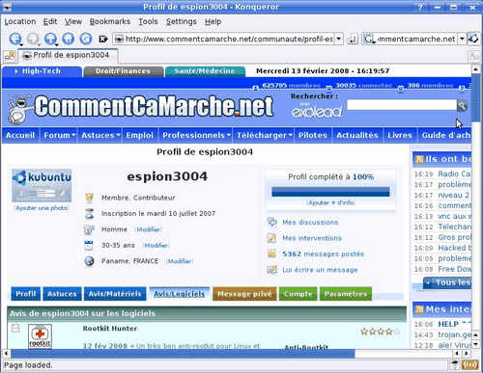Open the Tools menu
Image resolution: width=483 pixels, height=373 pixels.
(x=148, y=21)
